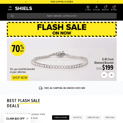This screenshot has height=123, width=123.
Task: Open the hamburger Menu icon
Action: click(x=10, y=7)
